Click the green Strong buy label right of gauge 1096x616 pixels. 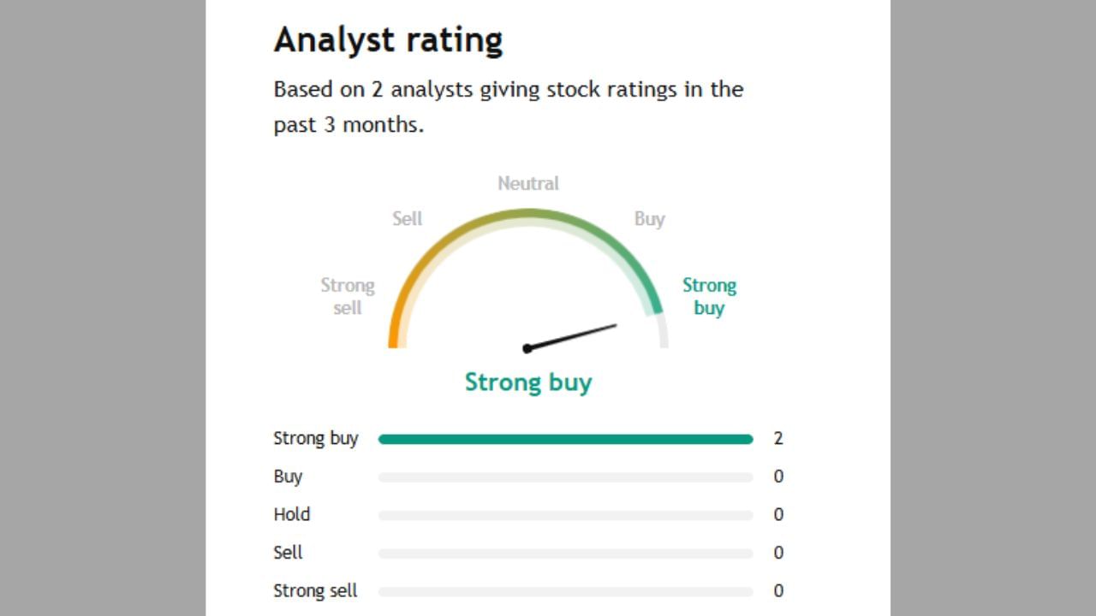point(709,296)
